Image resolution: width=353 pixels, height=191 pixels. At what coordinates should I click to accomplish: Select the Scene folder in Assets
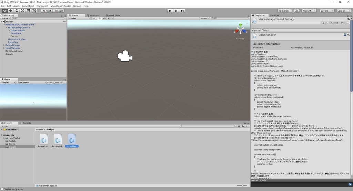[x=12, y=144]
